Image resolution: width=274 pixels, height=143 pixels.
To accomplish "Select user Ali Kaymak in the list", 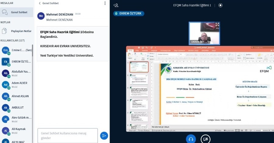I will point(17,130).
